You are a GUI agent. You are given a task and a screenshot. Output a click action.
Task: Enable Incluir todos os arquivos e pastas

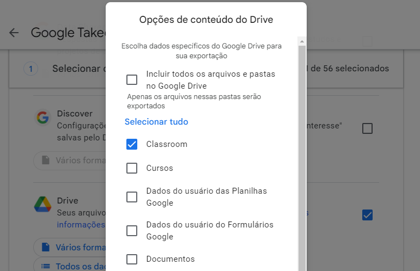[132, 79]
